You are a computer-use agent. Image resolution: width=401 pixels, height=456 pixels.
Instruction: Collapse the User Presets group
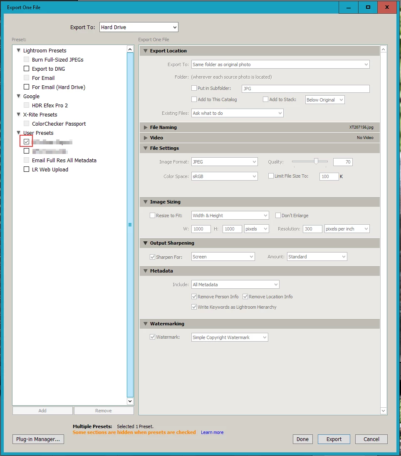pyautogui.click(x=18, y=133)
